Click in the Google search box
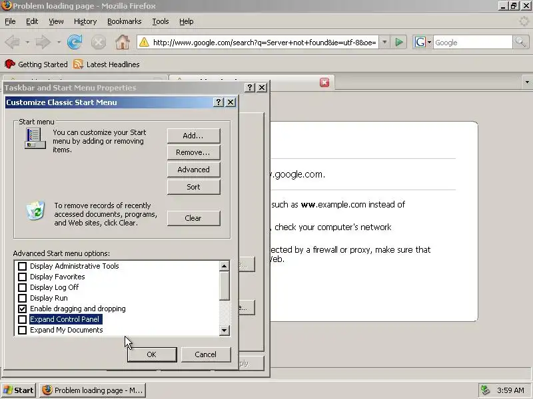 pyautogui.click(x=472, y=43)
